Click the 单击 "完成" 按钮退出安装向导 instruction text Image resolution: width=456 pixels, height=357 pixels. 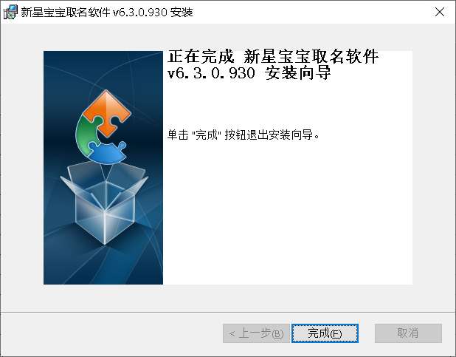click(243, 135)
